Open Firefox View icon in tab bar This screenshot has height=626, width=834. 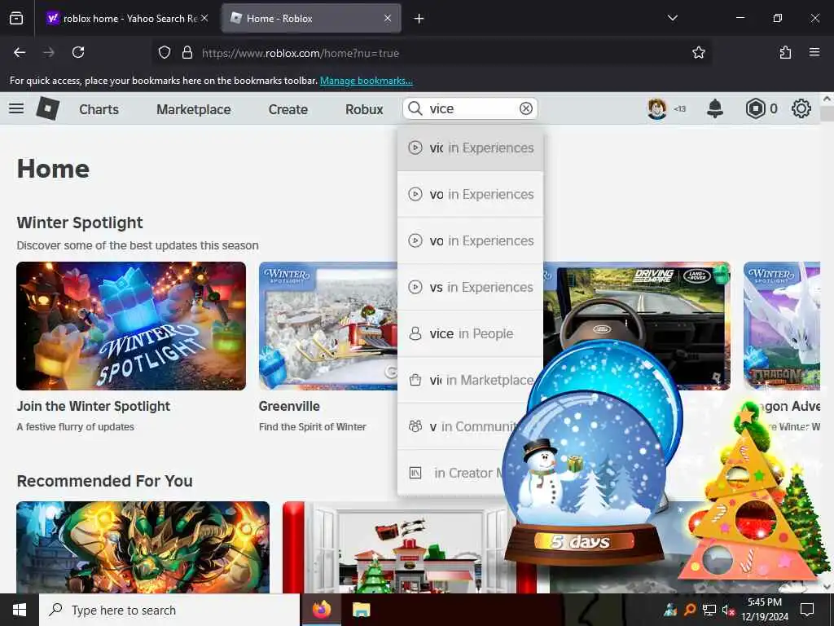(16, 19)
